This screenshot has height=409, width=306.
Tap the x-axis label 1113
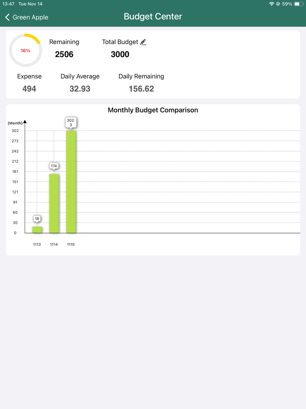37,244
